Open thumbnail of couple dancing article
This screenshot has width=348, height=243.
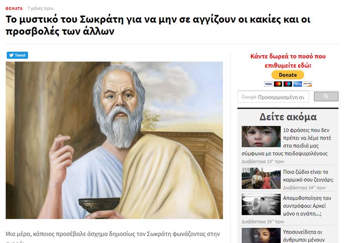click(x=261, y=178)
